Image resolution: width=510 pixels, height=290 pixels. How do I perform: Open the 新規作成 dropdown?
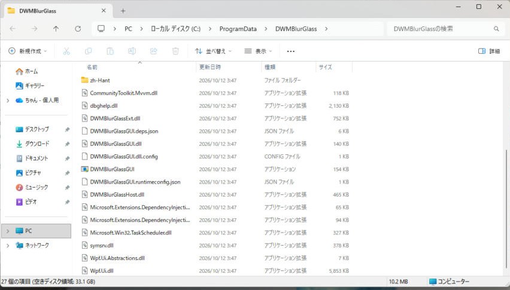click(28, 51)
